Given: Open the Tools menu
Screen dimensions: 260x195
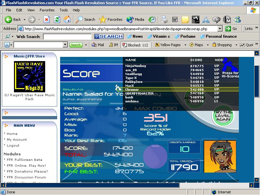Looking at the screenshot, I should pyautogui.click(x=64, y=10).
